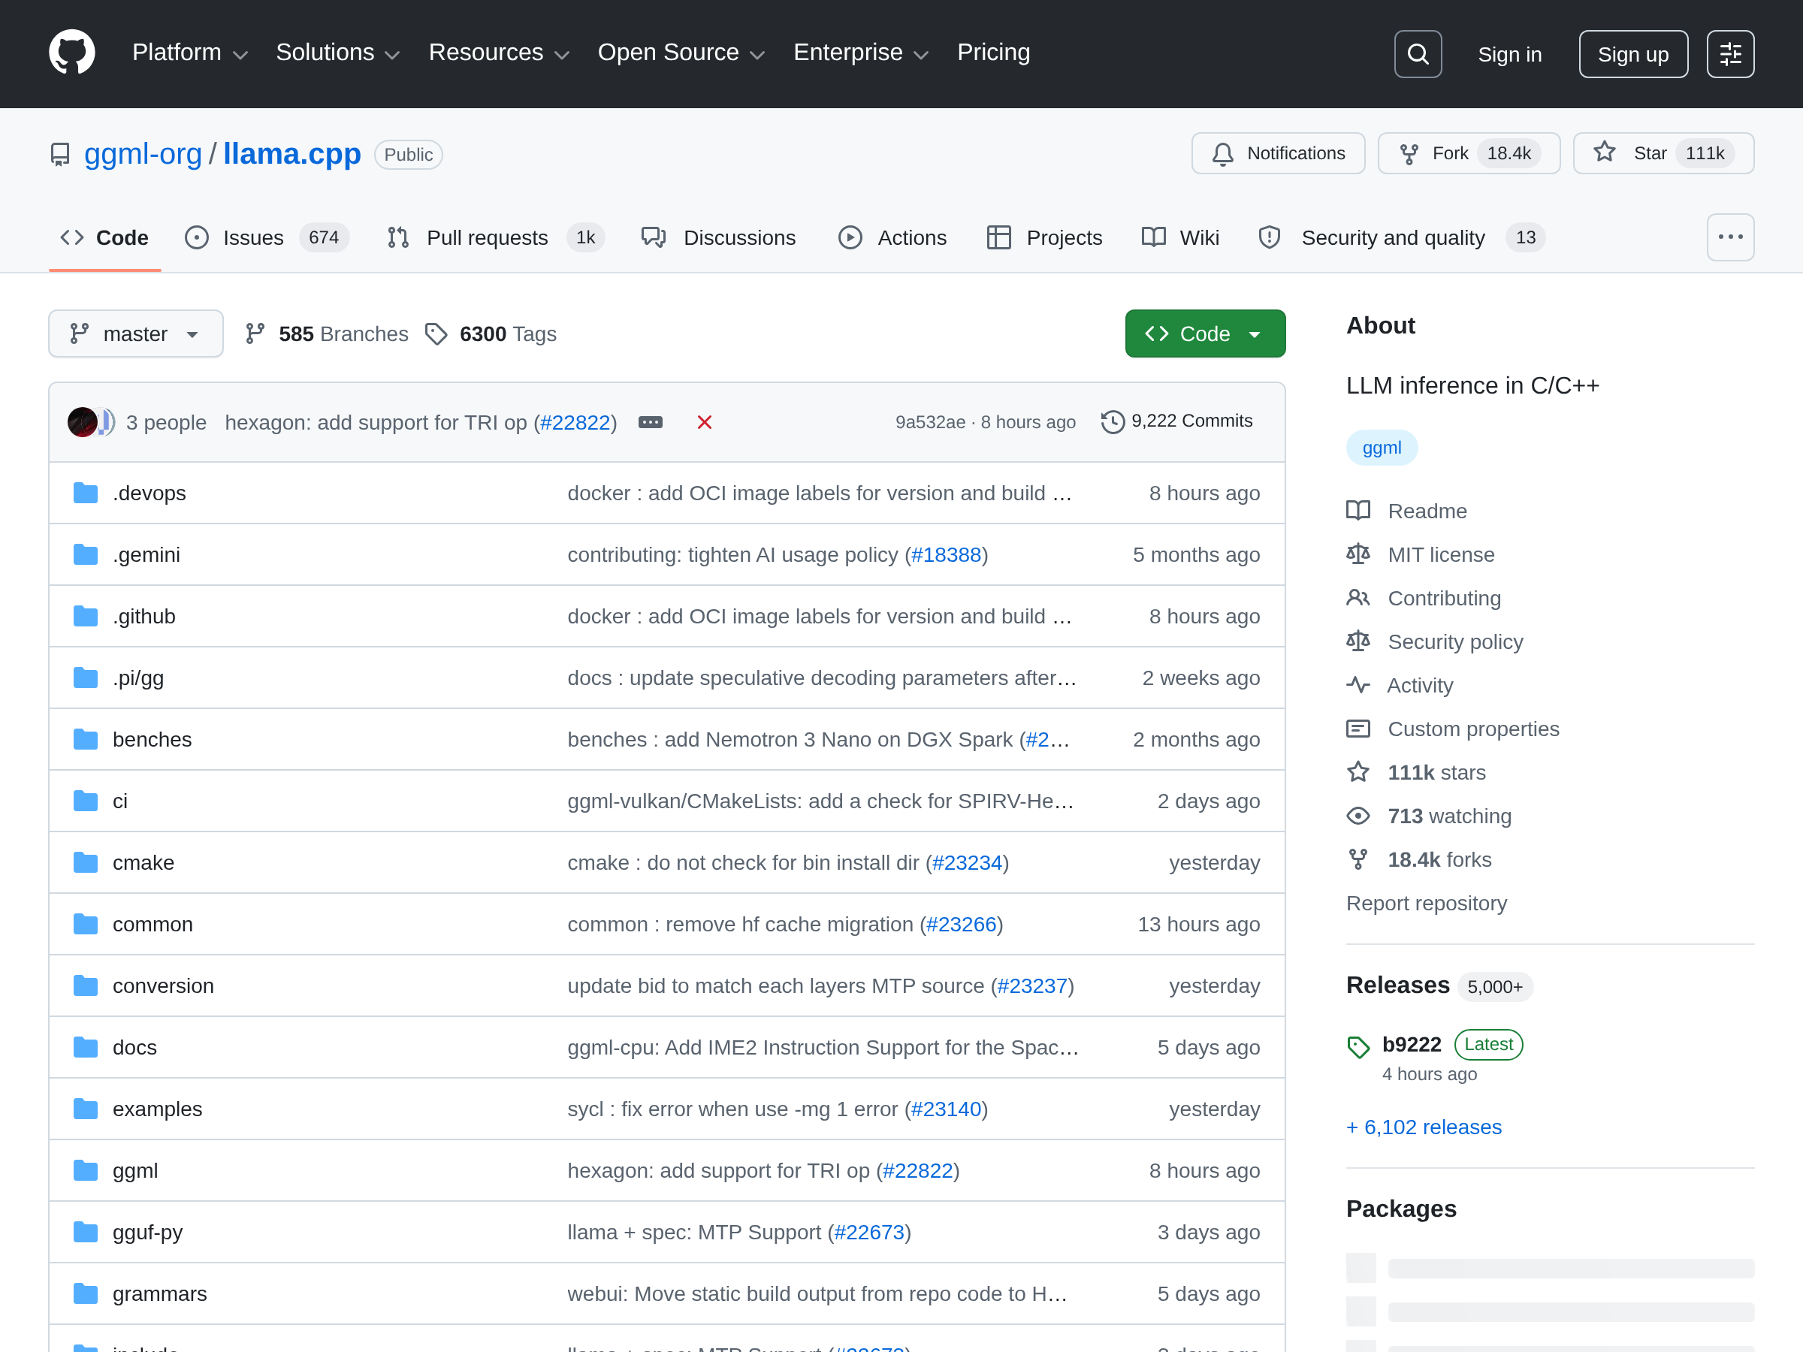Switch to the Discussions tab

[718, 238]
